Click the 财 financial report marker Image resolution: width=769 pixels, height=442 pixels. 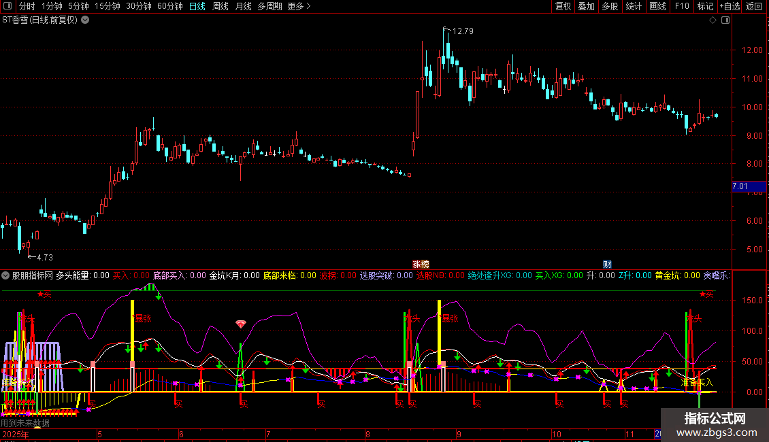(x=607, y=264)
